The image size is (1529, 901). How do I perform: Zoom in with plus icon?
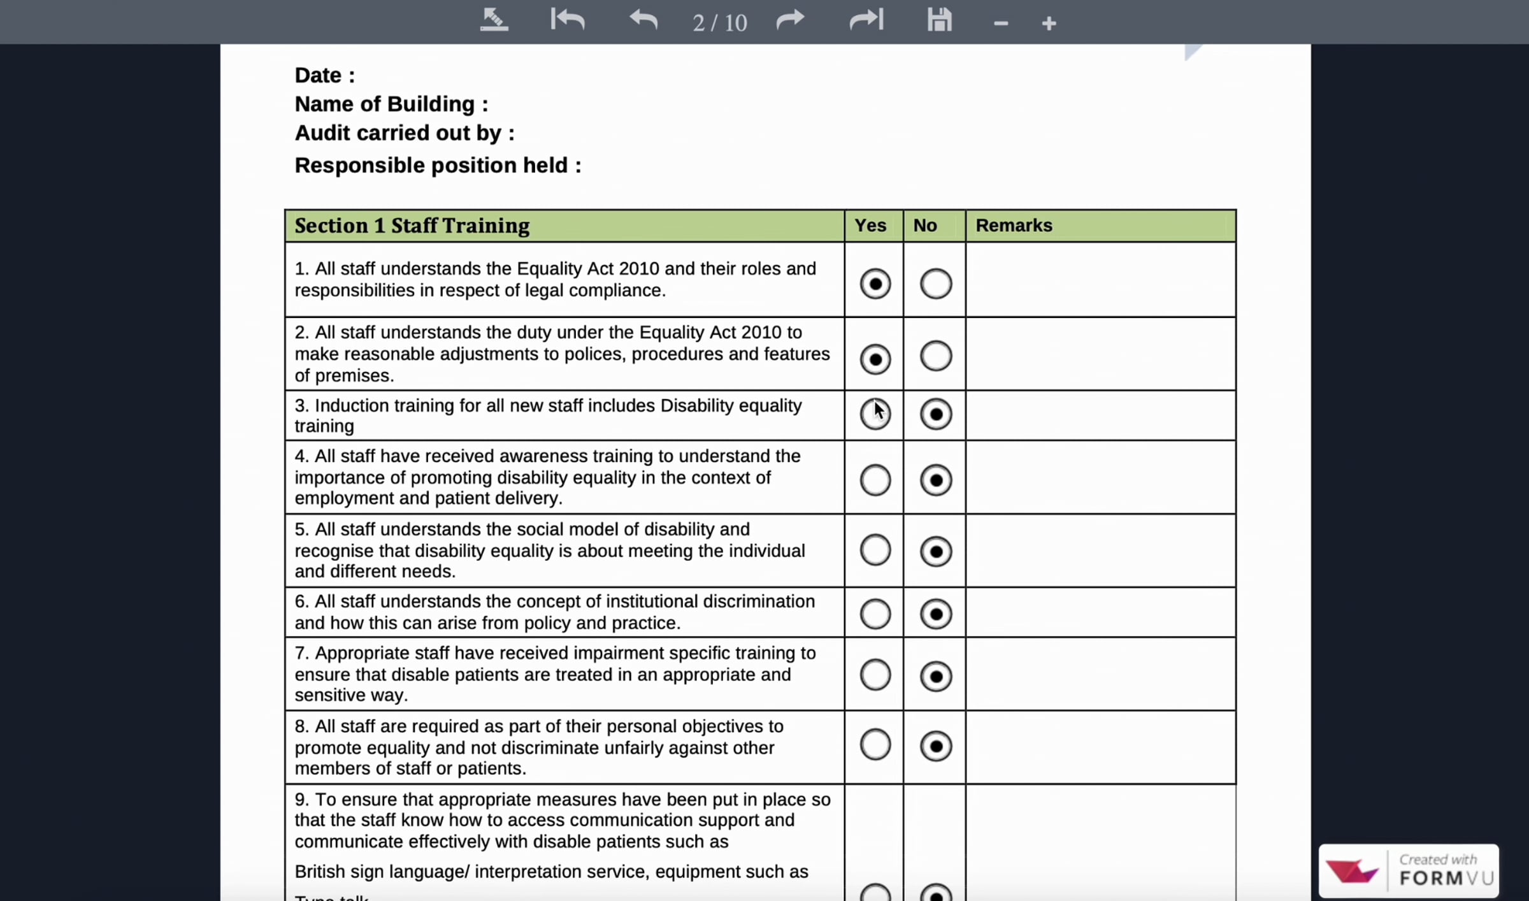[1049, 24]
